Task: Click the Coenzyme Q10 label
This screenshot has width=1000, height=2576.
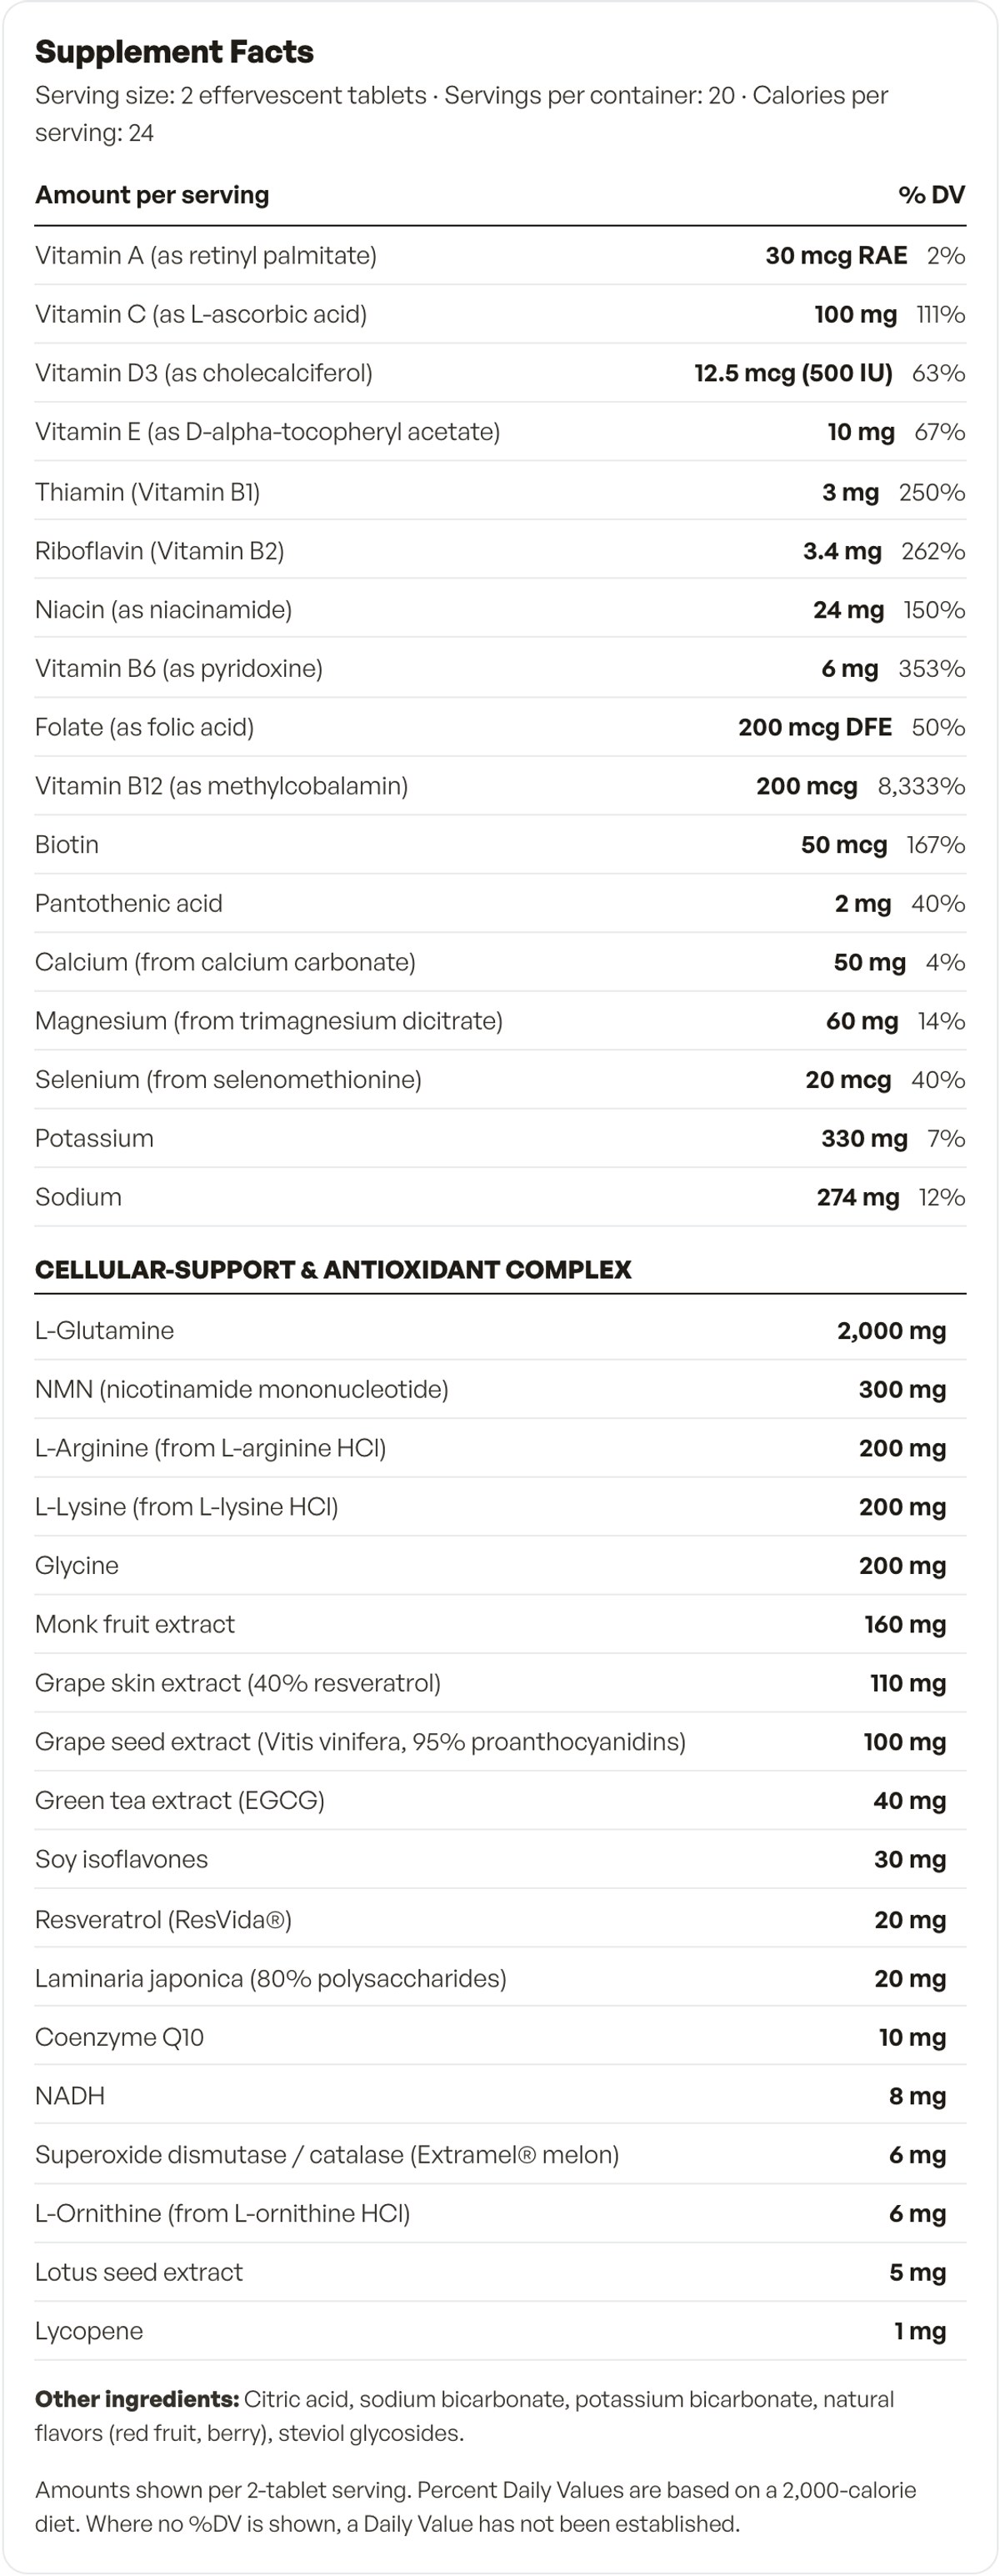Action: pos(119,2038)
